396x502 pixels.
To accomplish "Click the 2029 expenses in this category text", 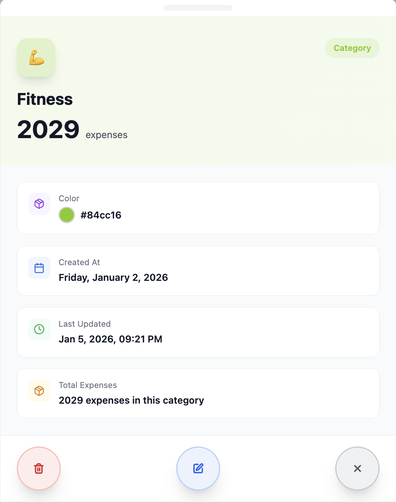I will point(131,400).
